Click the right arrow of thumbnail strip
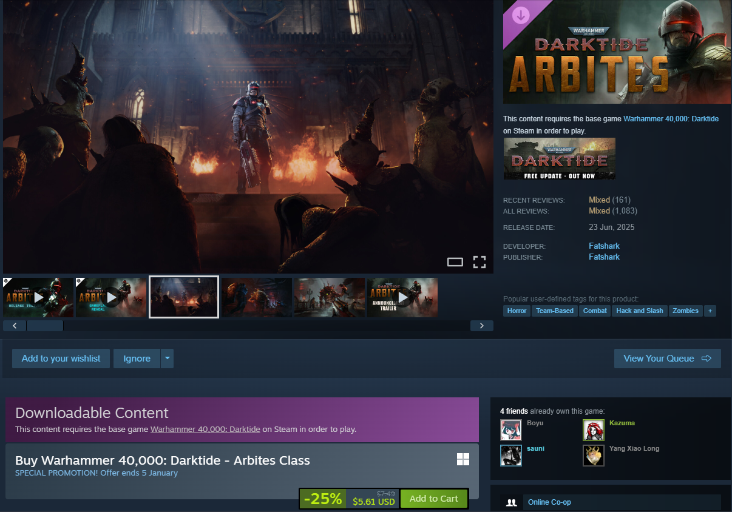The width and height of the screenshot is (732, 512). click(482, 326)
